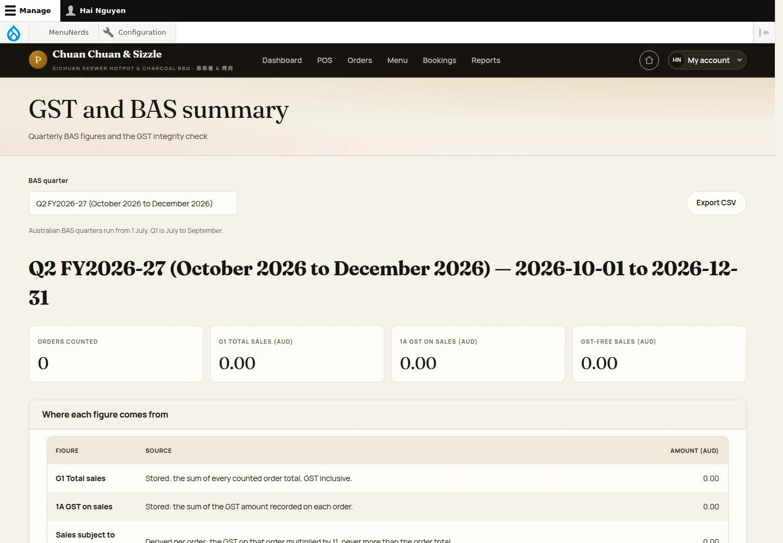Click the home icon button
This screenshot has height=543, width=783.
(649, 60)
